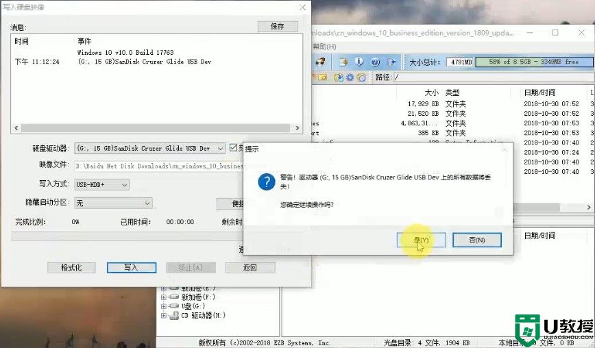This screenshot has width=595, height=348.
Task: Click the 2018-10-30 07:24 date cell
Action: pos(551,152)
